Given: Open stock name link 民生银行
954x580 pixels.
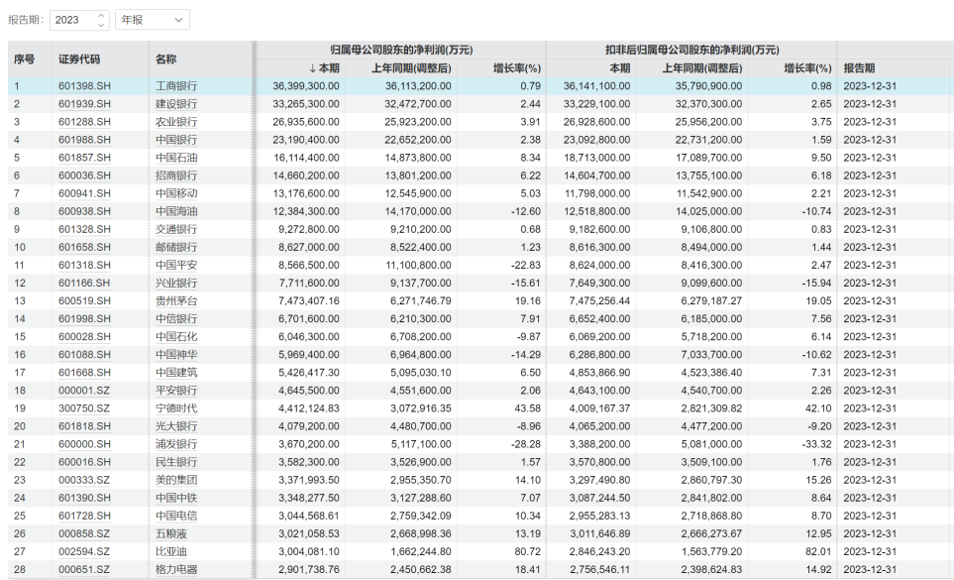Looking at the screenshot, I should pyautogui.click(x=175, y=462).
